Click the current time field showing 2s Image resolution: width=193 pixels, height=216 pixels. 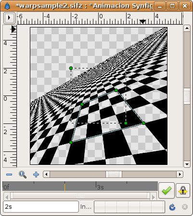41,207
